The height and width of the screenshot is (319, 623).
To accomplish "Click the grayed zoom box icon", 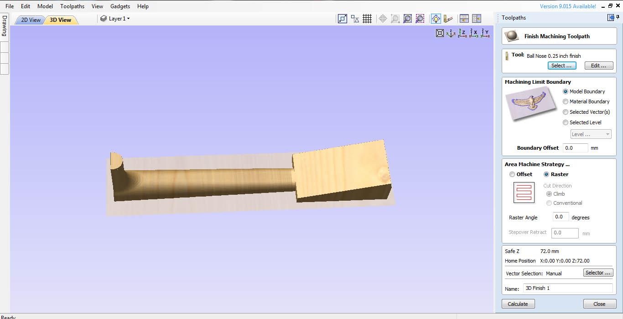I will point(395,19).
